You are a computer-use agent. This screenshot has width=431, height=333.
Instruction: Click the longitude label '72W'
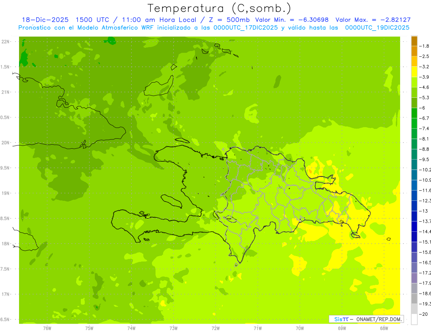pyautogui.click(x=215, y=328)
